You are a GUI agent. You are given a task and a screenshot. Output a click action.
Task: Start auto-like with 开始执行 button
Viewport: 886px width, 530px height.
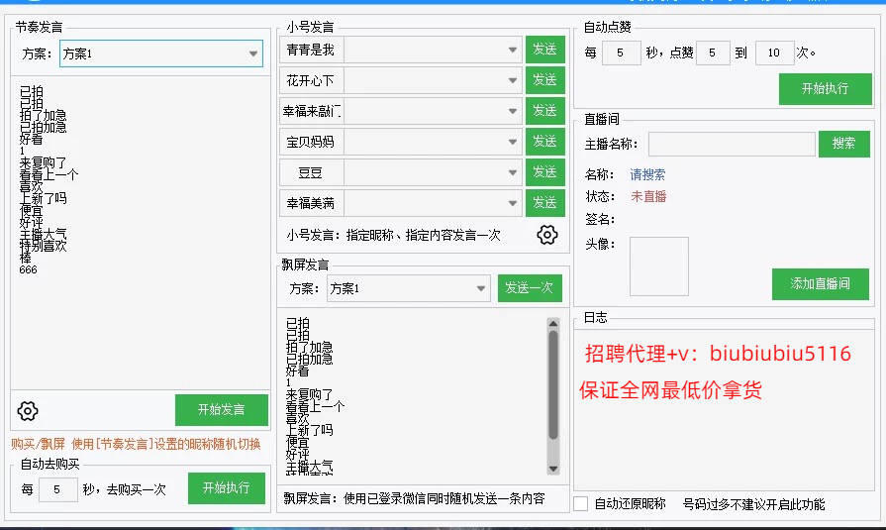pos(825,88)
